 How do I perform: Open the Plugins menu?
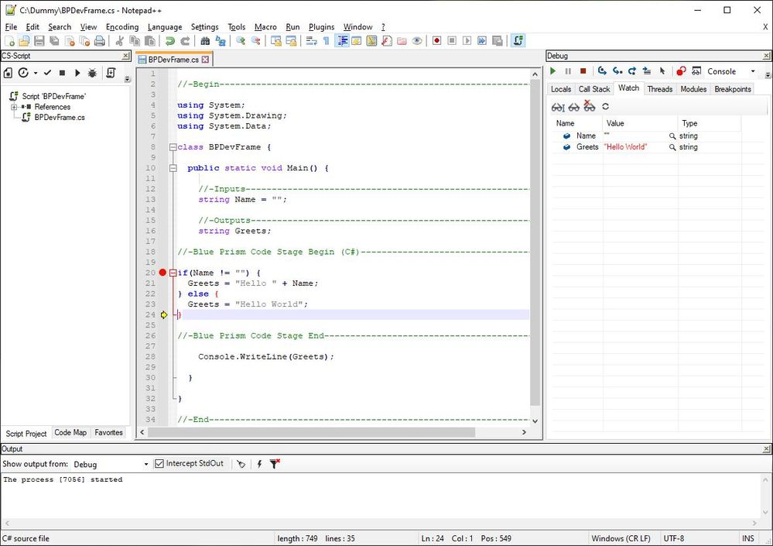[x=321, y=27]
